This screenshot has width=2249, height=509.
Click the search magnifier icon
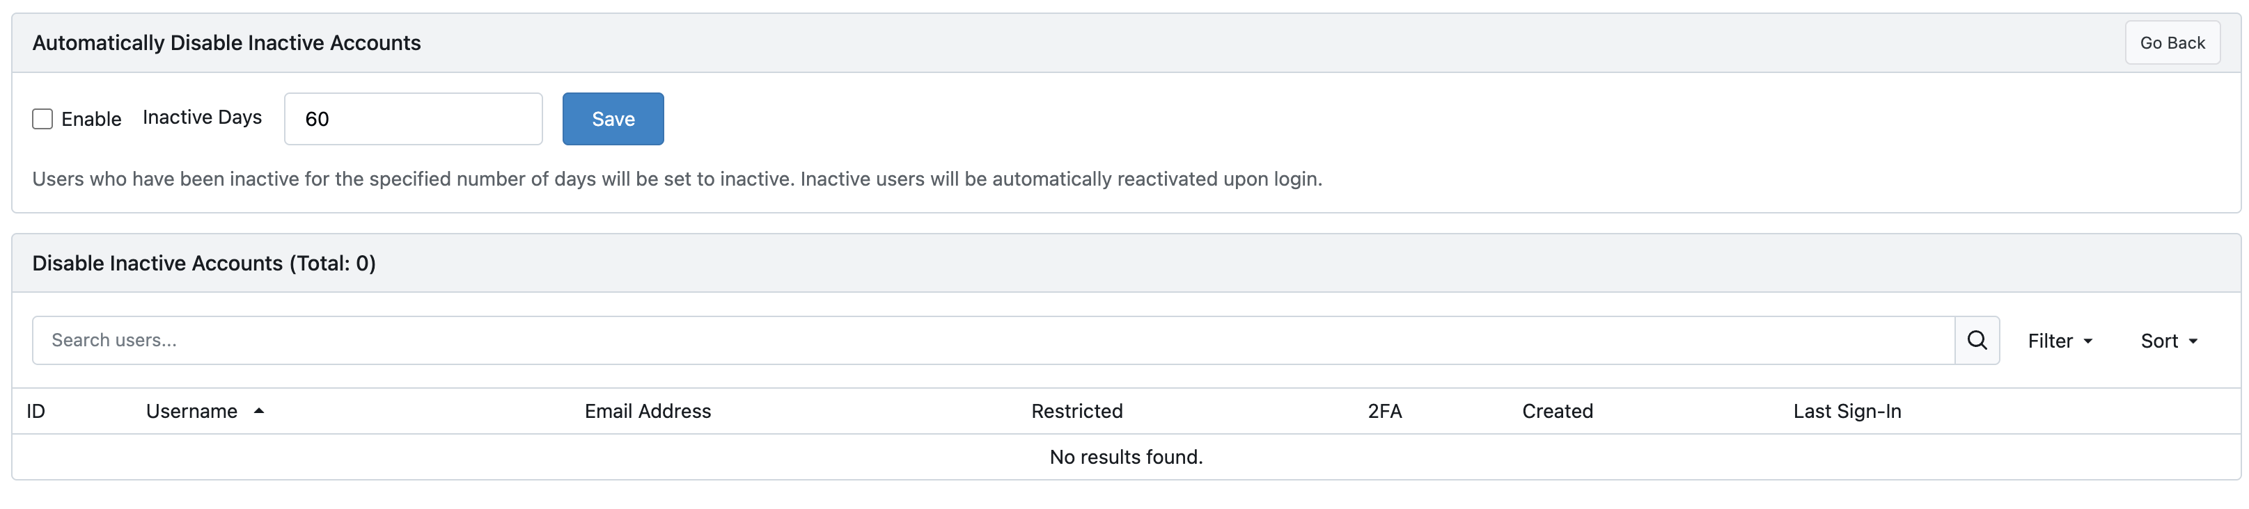1977,340
